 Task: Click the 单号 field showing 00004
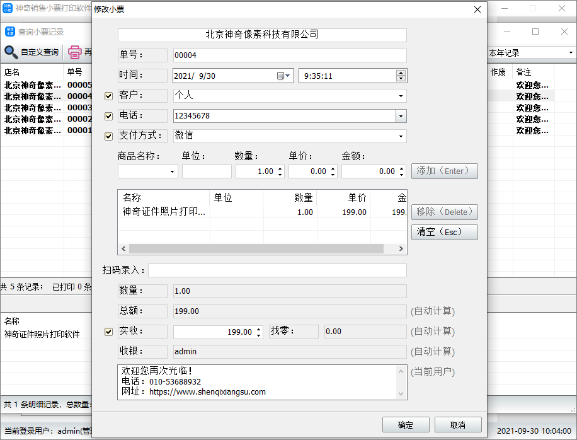point(290,55)
